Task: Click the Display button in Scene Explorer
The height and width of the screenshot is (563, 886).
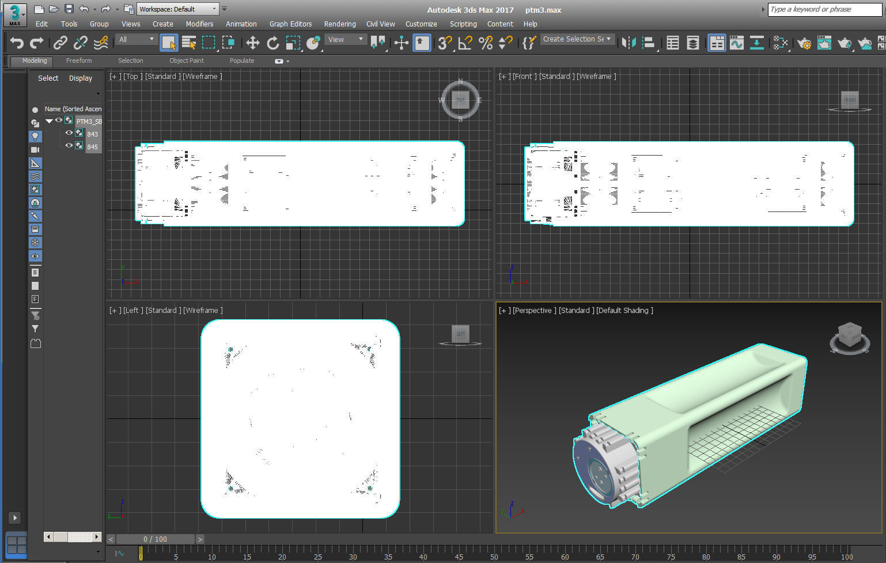Action: point(81,78)
